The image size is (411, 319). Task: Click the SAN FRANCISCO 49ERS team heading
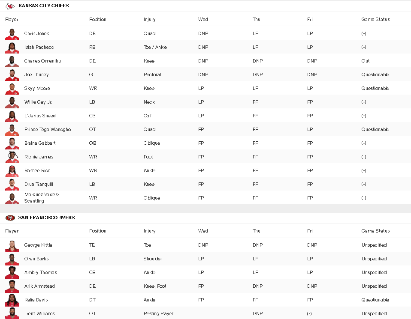[x=46, y=218]
